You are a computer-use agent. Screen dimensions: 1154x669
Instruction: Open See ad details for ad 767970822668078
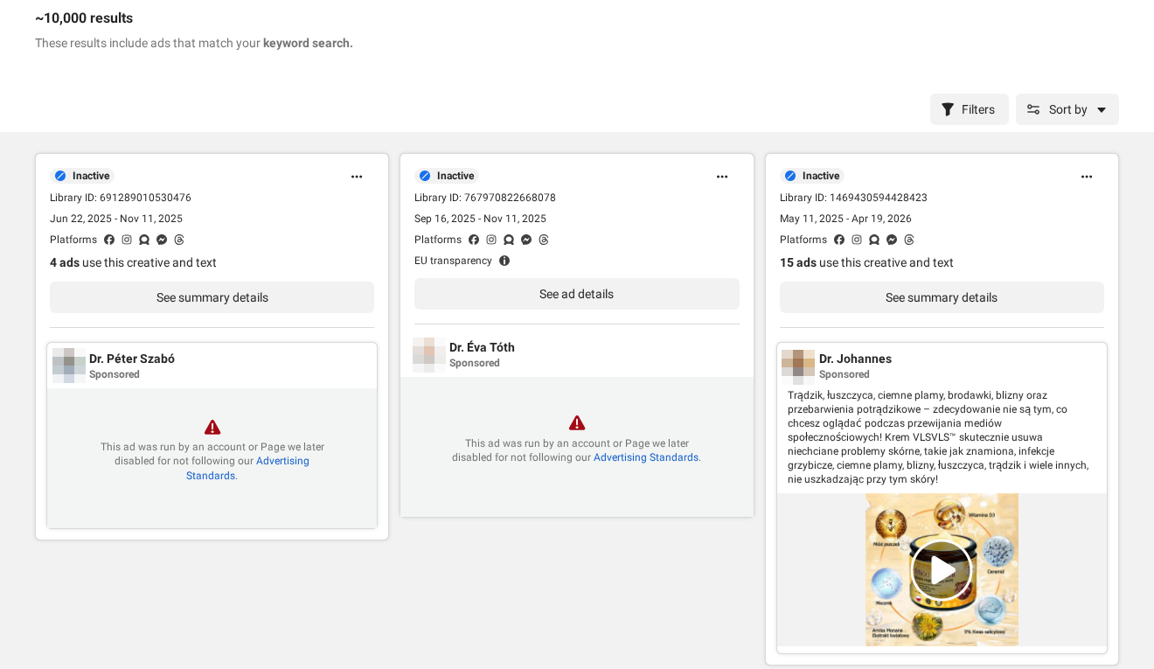click(x=577, y=294)
